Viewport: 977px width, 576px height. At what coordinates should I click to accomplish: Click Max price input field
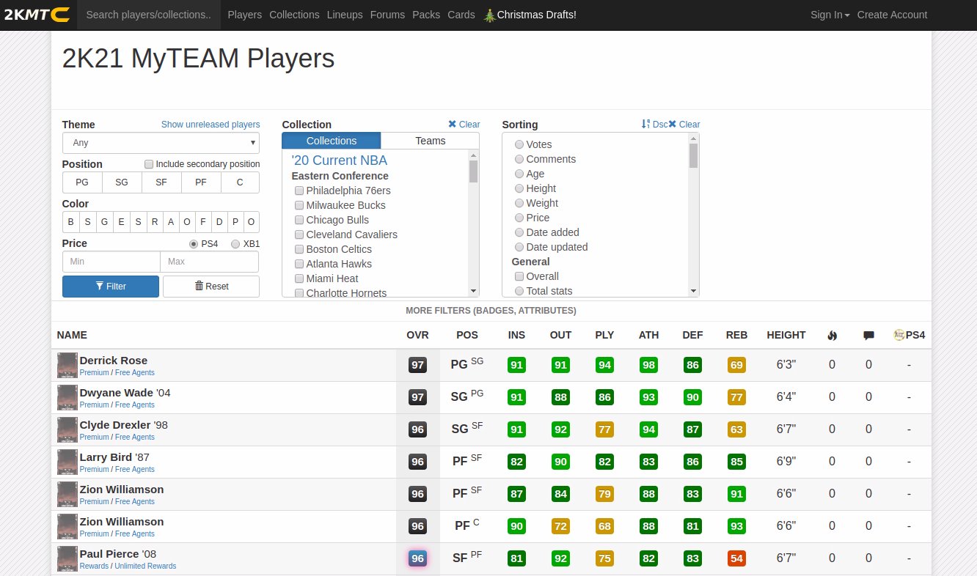[x=210, y=262]
